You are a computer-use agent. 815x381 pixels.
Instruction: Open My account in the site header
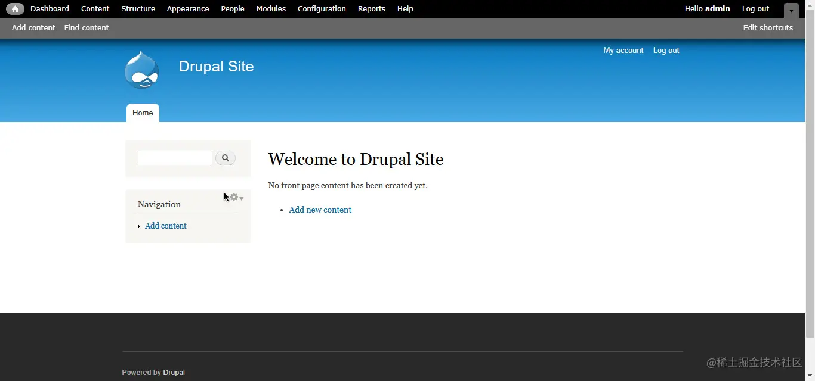tap(623, 51)
